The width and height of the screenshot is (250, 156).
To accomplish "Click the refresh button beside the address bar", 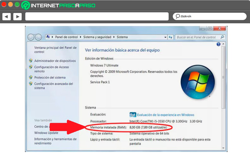I will point(170,37).
